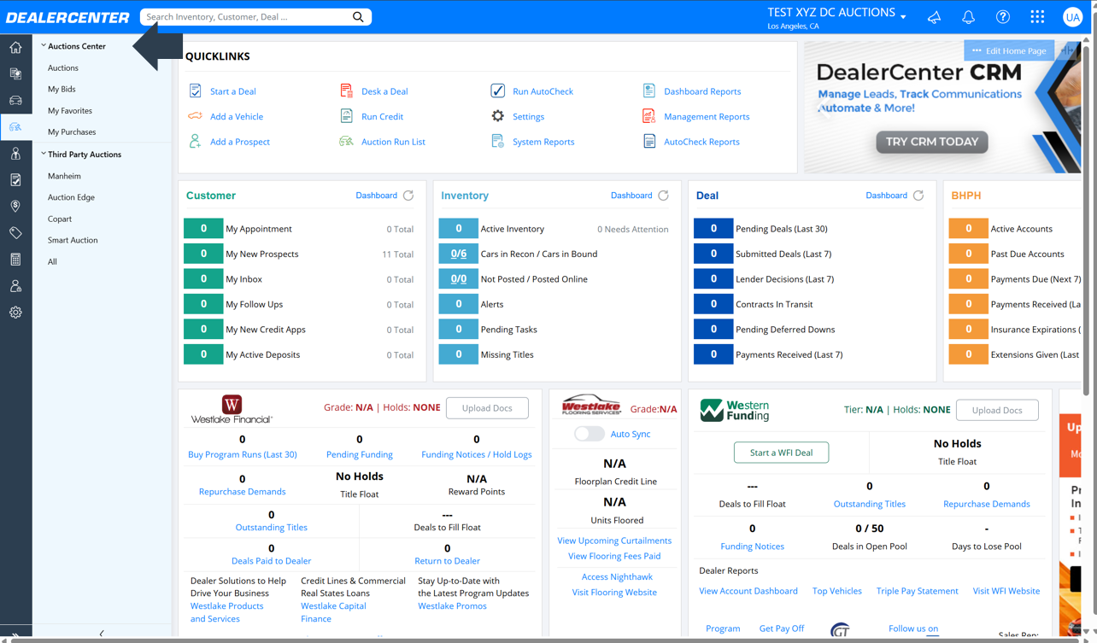Select Copart under Third Party Auctions
Screen dimensions: 1097x643
(60, 219)
